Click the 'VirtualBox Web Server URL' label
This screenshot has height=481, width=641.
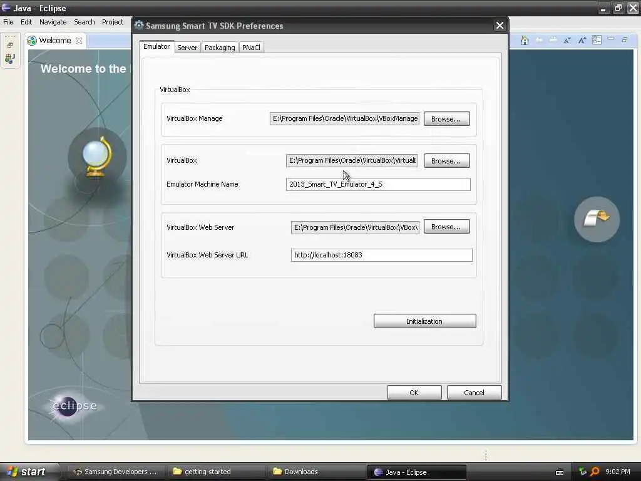click(x=207, y=255)
